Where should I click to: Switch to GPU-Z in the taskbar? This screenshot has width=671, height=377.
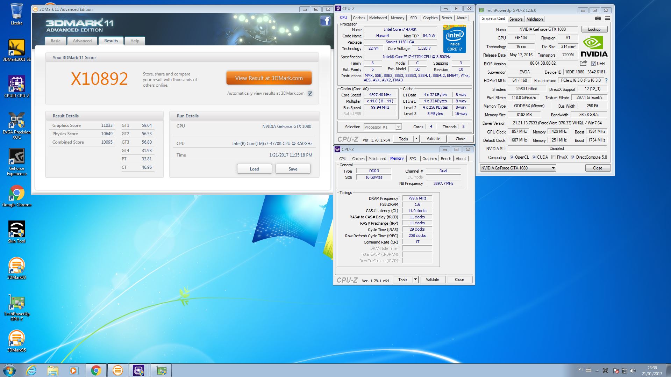coord(161,370)
